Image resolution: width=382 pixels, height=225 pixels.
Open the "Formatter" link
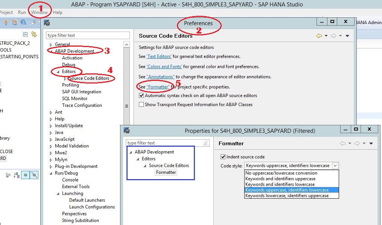(158, 87)
